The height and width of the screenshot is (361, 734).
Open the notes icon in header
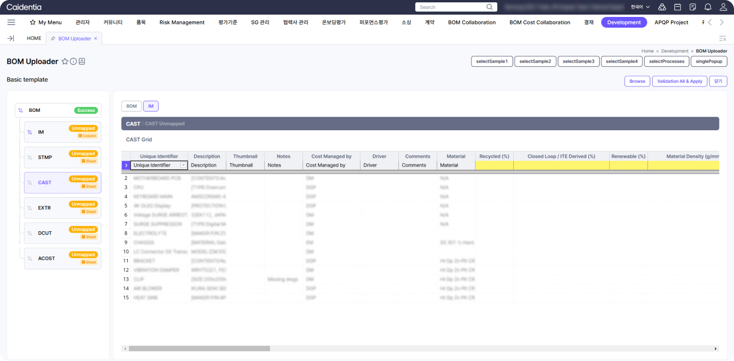coord(693,7)
